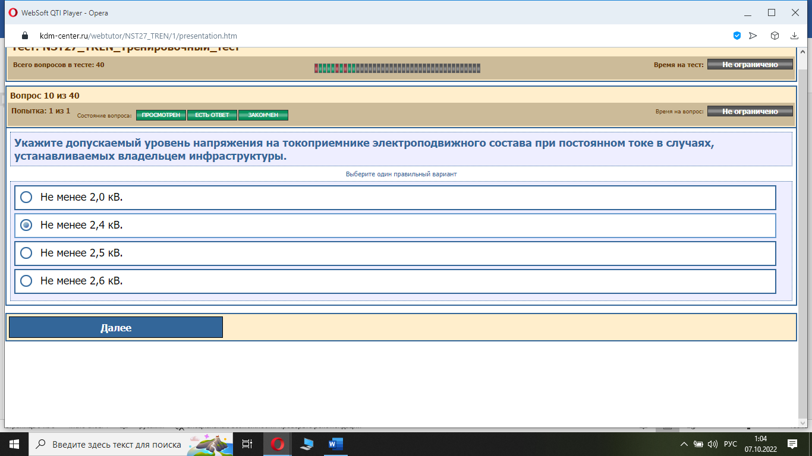
Task: Open Word from the taskbar
Action: click(335, 444)
